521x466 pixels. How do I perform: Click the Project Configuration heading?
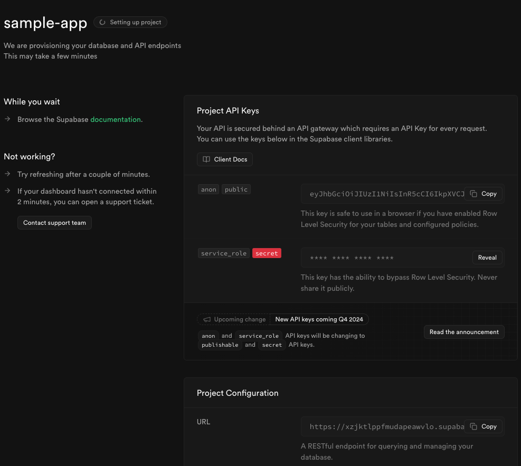238,393
